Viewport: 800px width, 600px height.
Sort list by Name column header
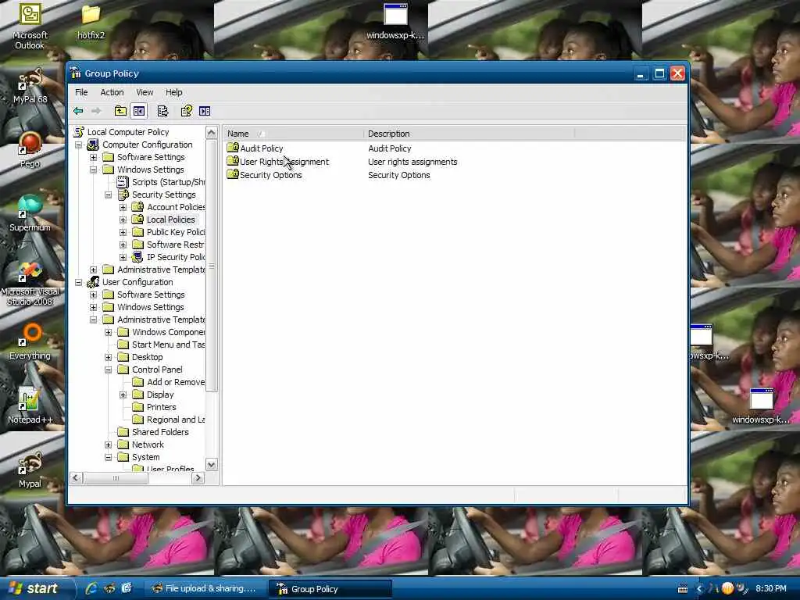294,134
